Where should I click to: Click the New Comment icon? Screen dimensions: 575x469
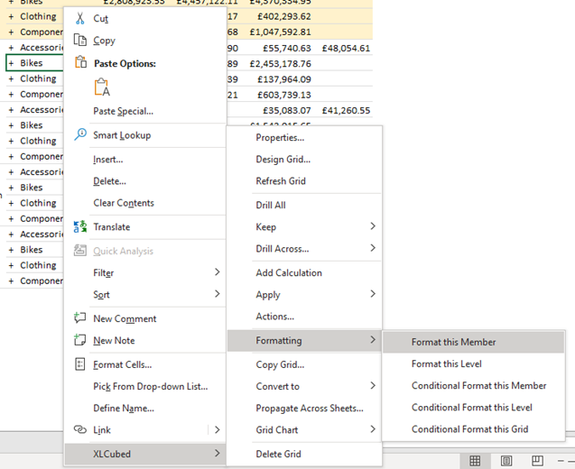point(80,318)
